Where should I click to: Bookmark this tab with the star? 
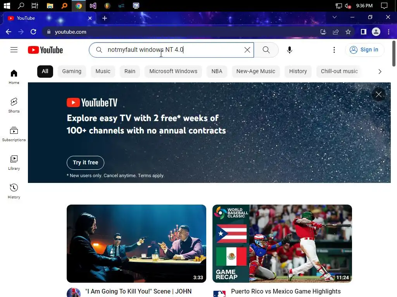[348, 32]
